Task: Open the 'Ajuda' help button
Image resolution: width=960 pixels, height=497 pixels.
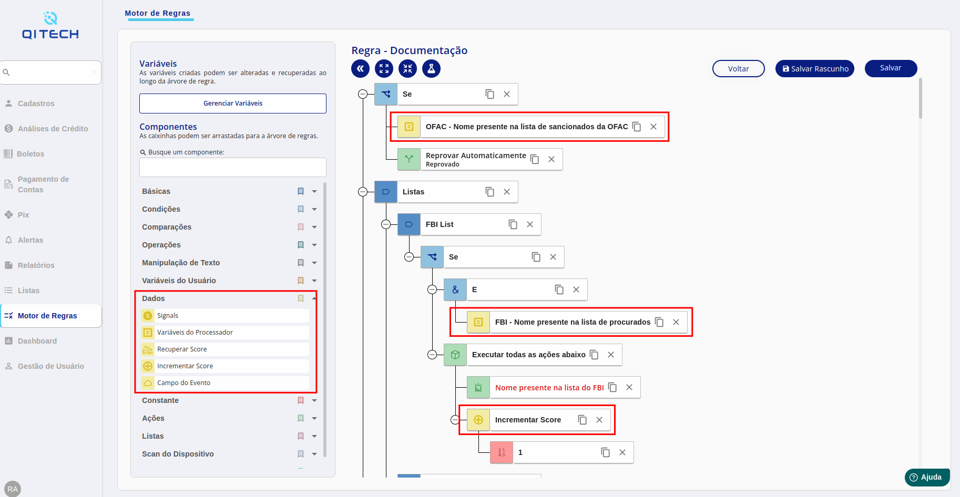Action: 927,477
